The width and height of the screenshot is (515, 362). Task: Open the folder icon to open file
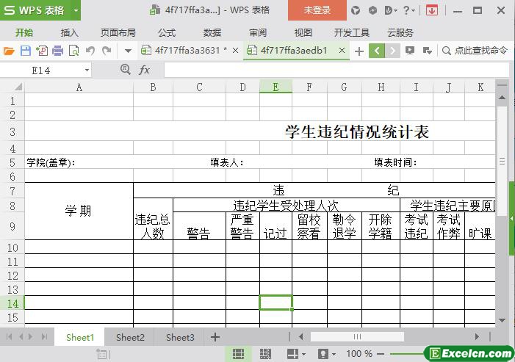click(x=9, y=51)
